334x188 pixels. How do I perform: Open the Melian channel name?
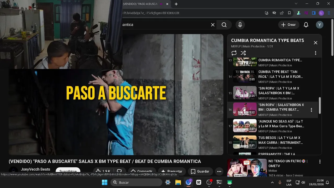click(273, 171)
